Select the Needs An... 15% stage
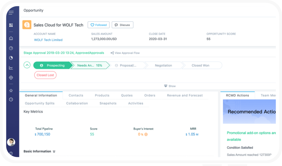The height and width of the screenshot is (166, 282). 90,65
